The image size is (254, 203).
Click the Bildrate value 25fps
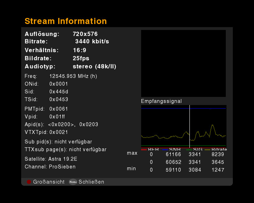[81, 58]
